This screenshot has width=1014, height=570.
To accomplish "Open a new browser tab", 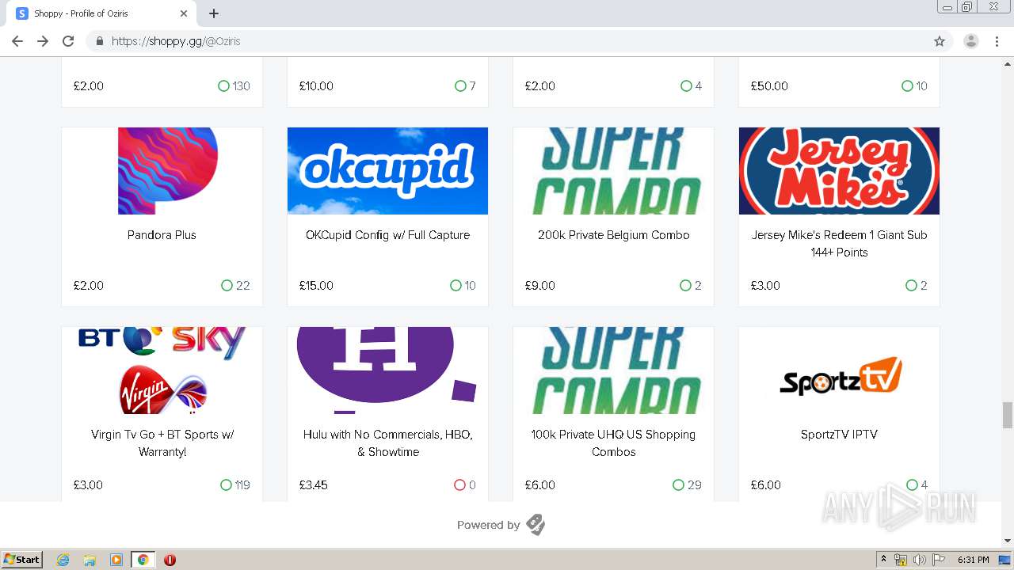I will pyautogui.click(x=214, y=13).
